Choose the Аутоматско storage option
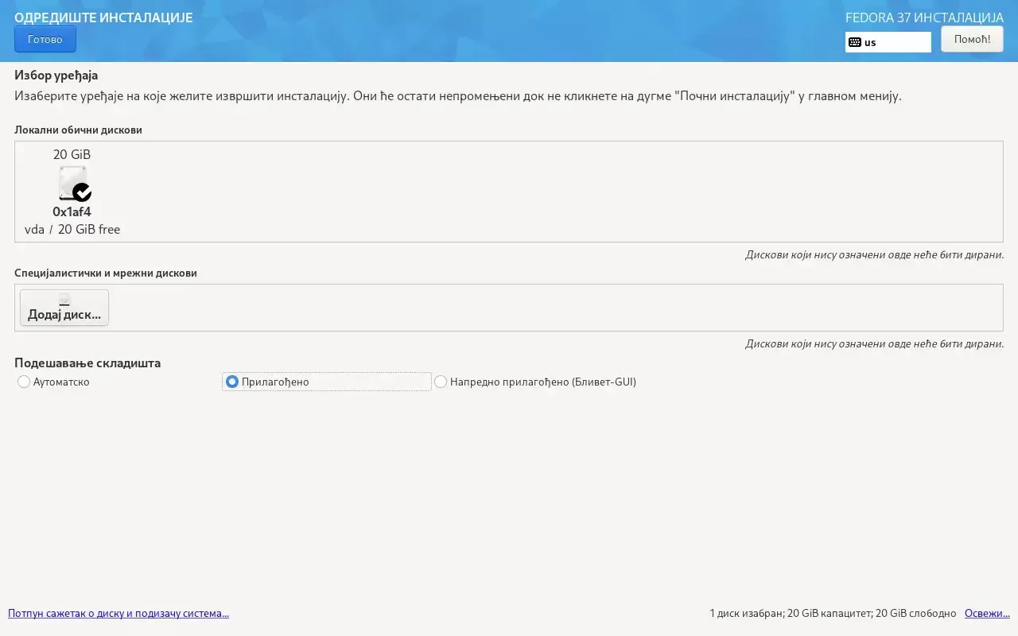Screen dimensions: 1018x636 coord(24,382)
